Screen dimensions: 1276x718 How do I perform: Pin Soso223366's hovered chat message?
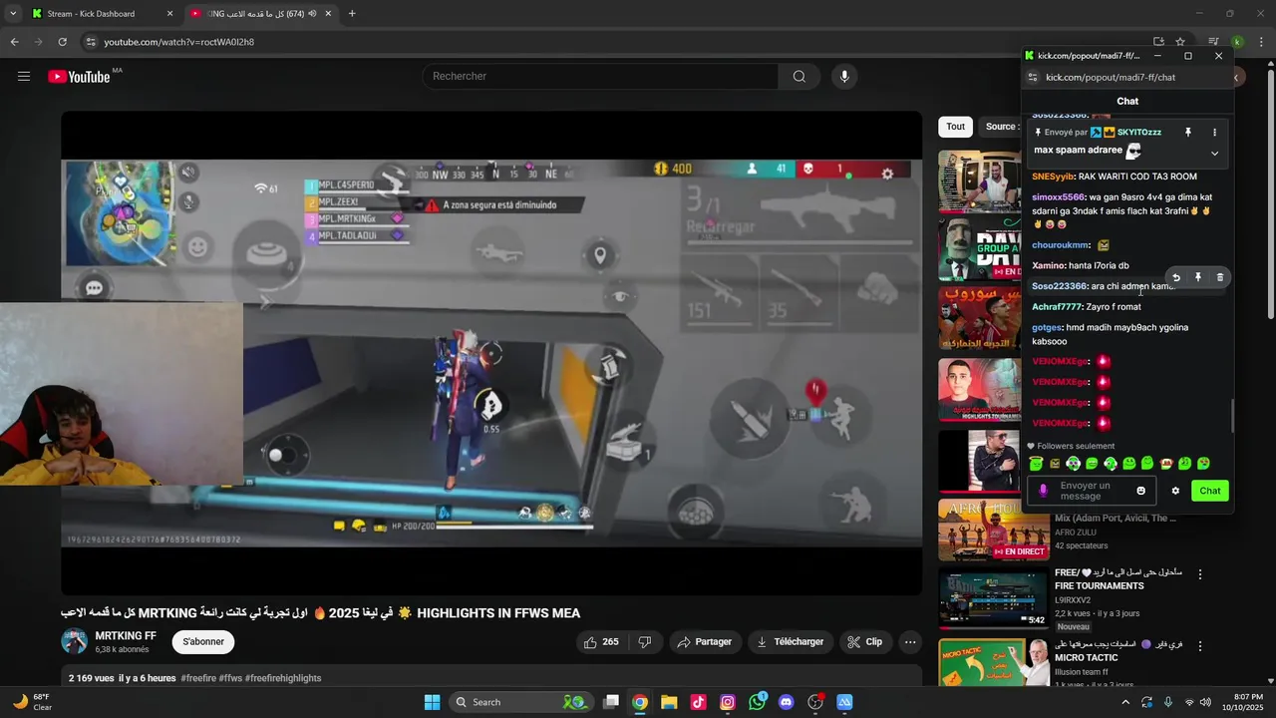[1198, 278]
